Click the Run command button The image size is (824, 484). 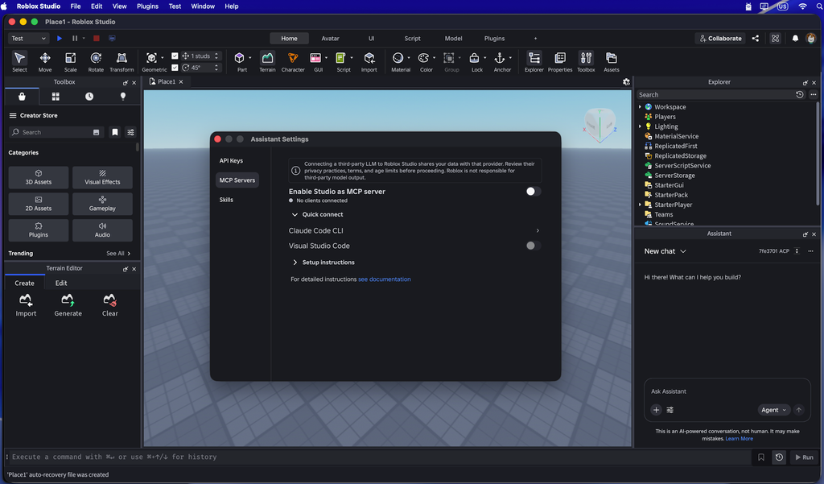[x=804, y=457]
